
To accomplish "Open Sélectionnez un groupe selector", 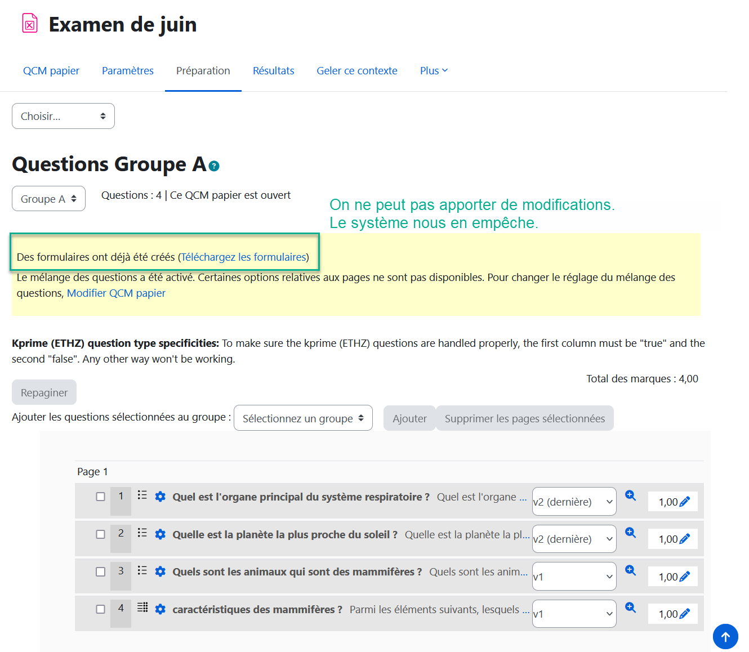I will (303, 418).
